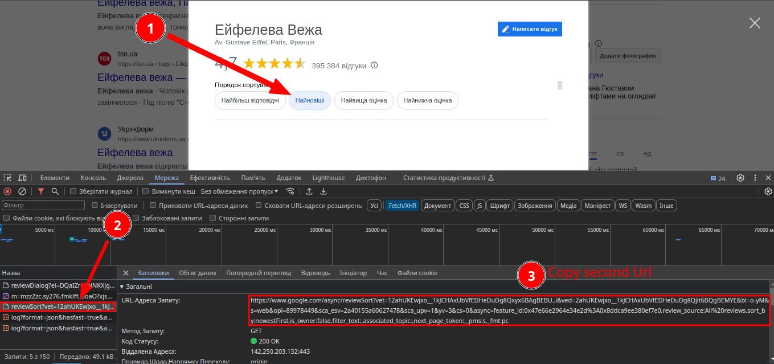Filter requests by JS
The image size is (774, 364).
(480, 205)
